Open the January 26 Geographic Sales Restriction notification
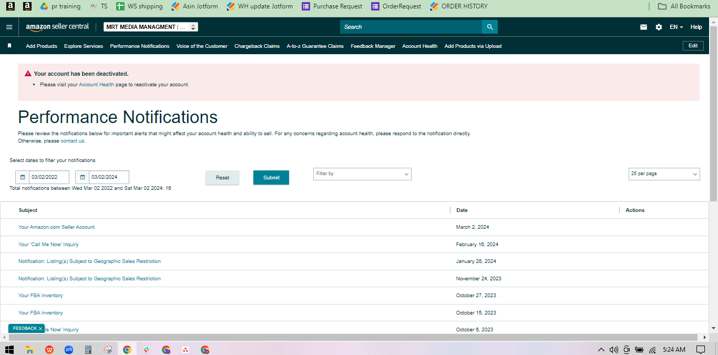The height and width of the screenshot is (355, 718). 89,261
